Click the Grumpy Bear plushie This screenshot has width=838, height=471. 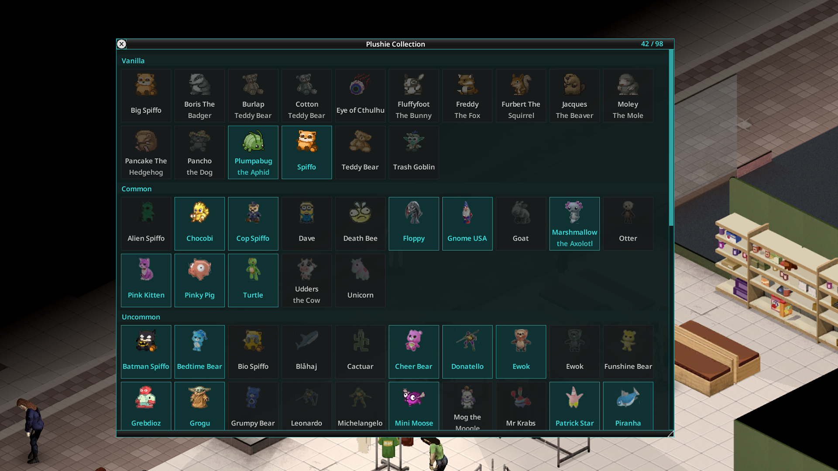[x=253, y=406]
